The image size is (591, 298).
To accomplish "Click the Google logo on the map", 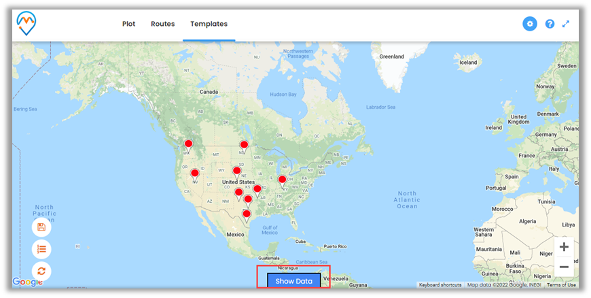I will [x=27, y=282].
